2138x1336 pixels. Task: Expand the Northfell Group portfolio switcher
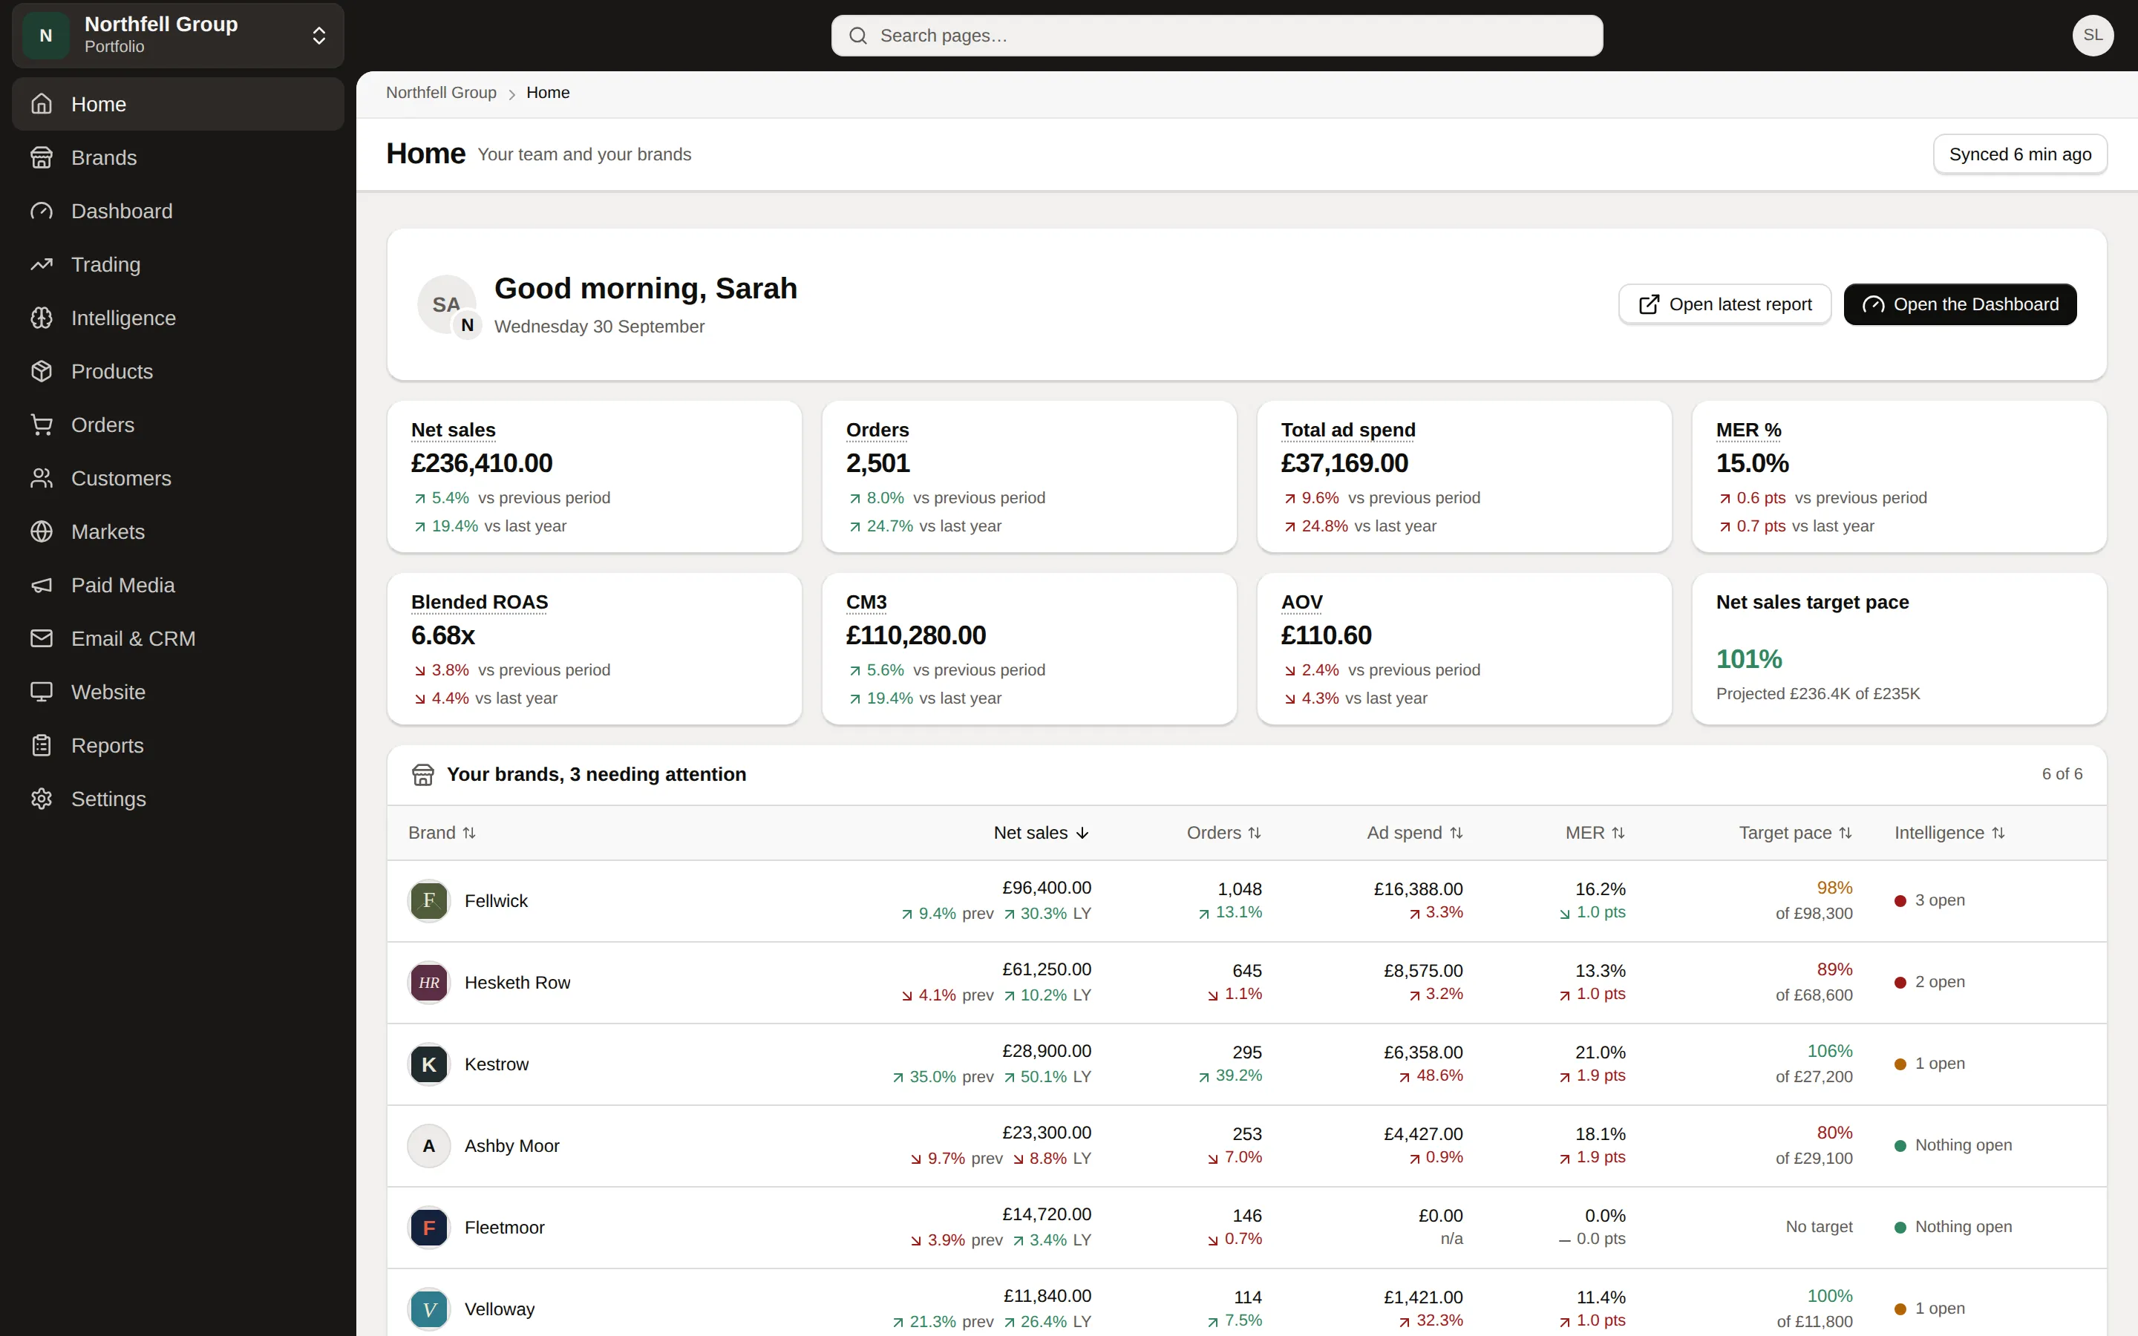tap(177, 36)
